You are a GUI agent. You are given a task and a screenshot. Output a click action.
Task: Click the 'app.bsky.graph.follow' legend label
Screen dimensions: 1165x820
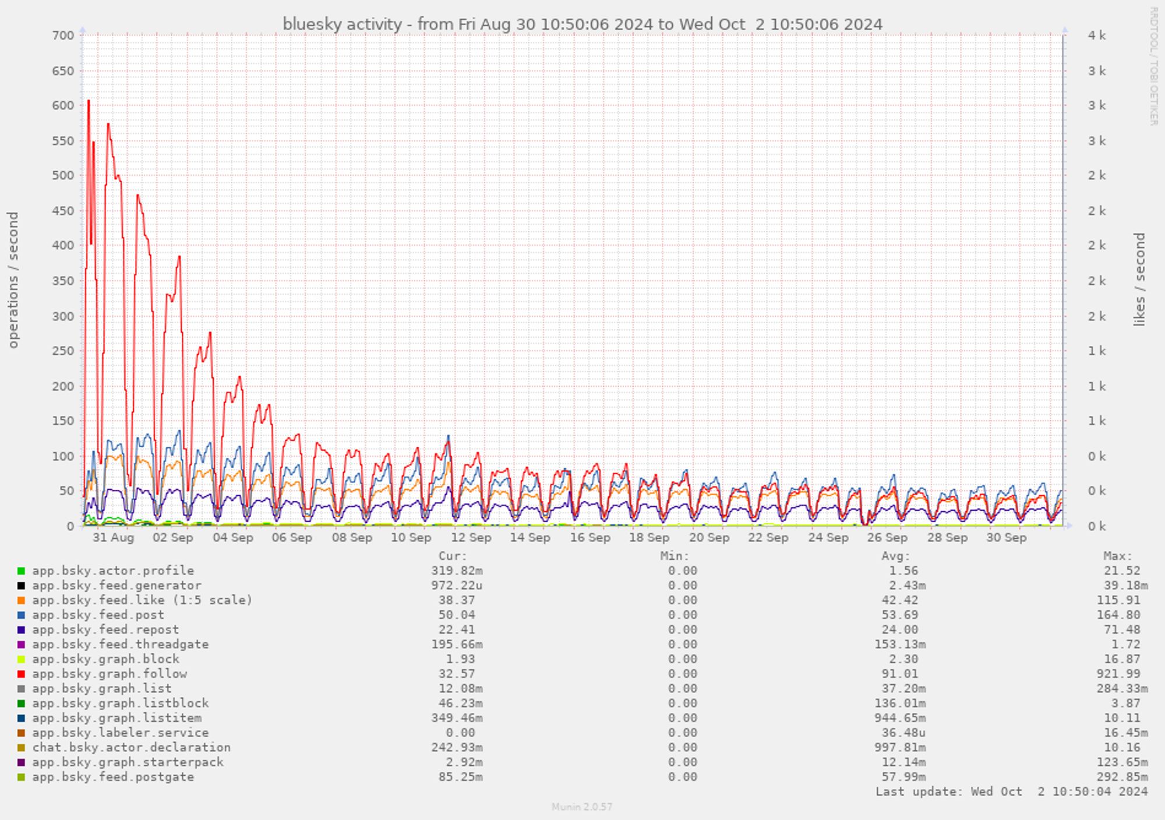point(110,674)
